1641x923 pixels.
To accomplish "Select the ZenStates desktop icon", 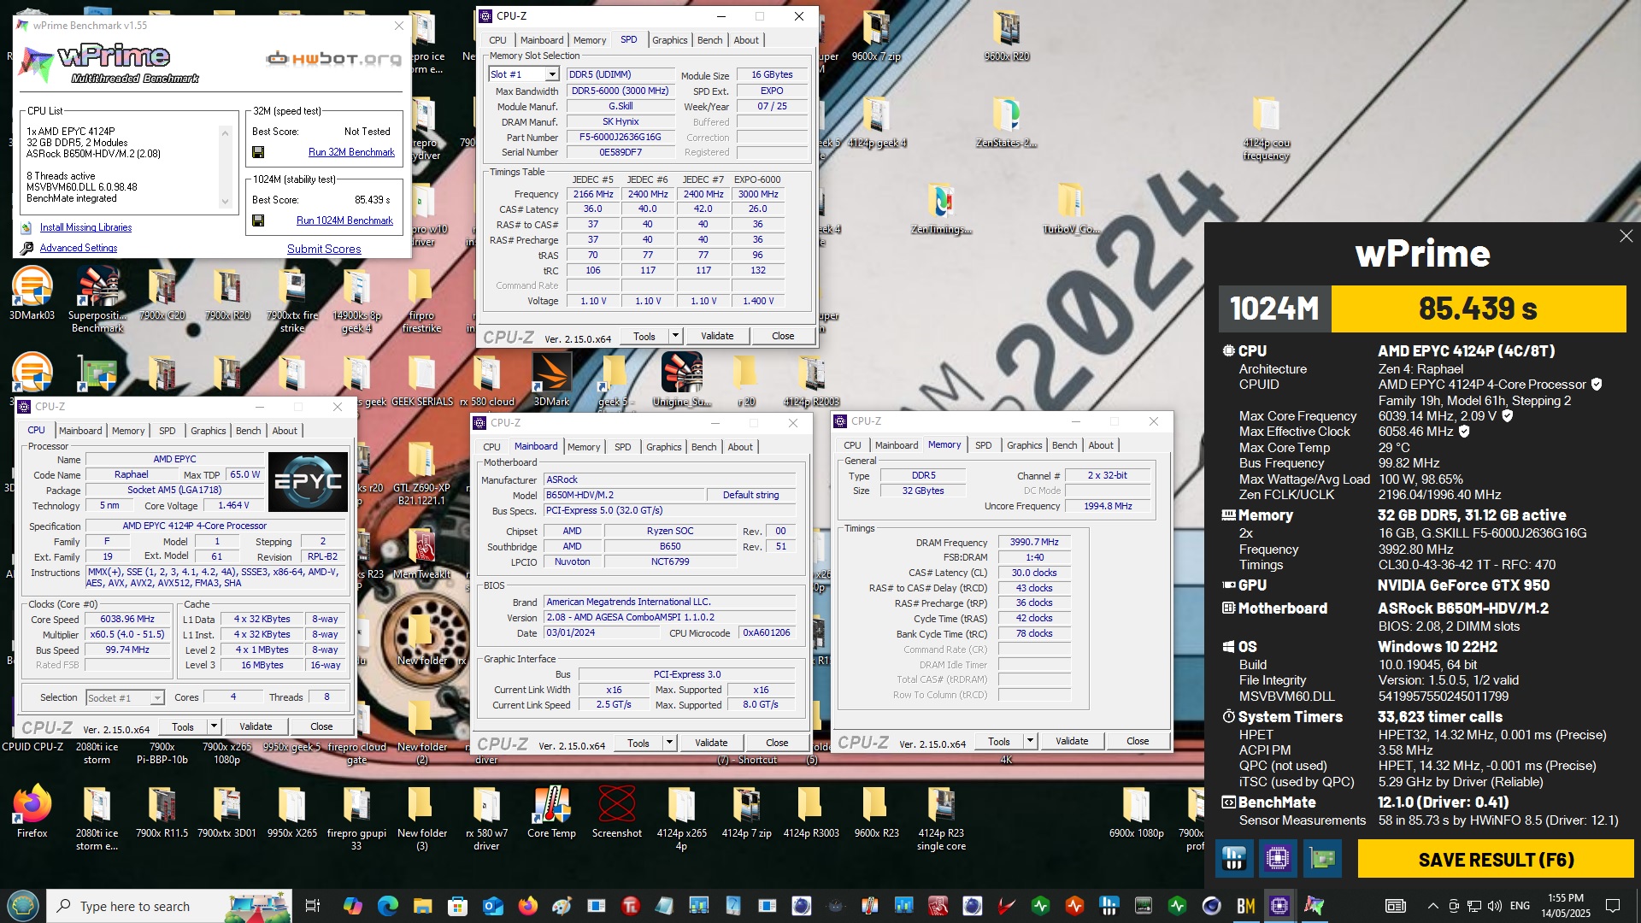I will tap(1006, 122).
